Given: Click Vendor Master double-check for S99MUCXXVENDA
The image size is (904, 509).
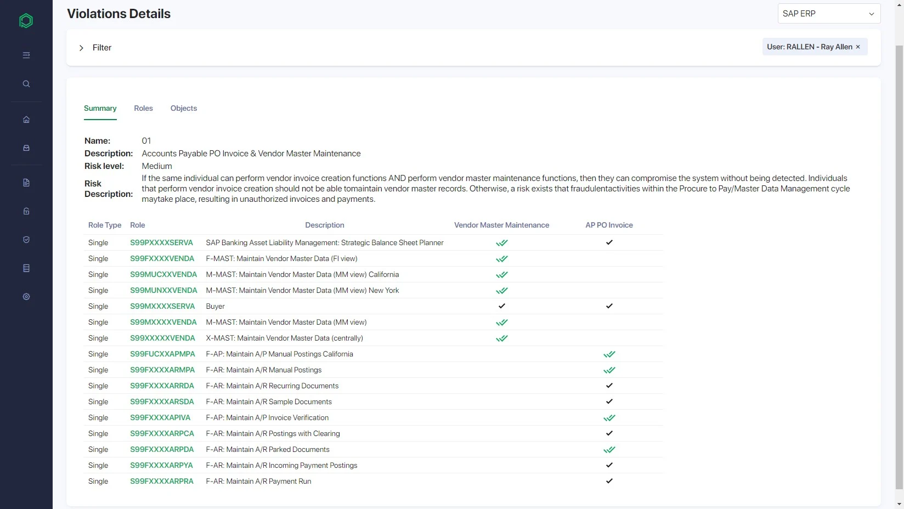Looking at the screenshot, I should (x=502, y=275).
